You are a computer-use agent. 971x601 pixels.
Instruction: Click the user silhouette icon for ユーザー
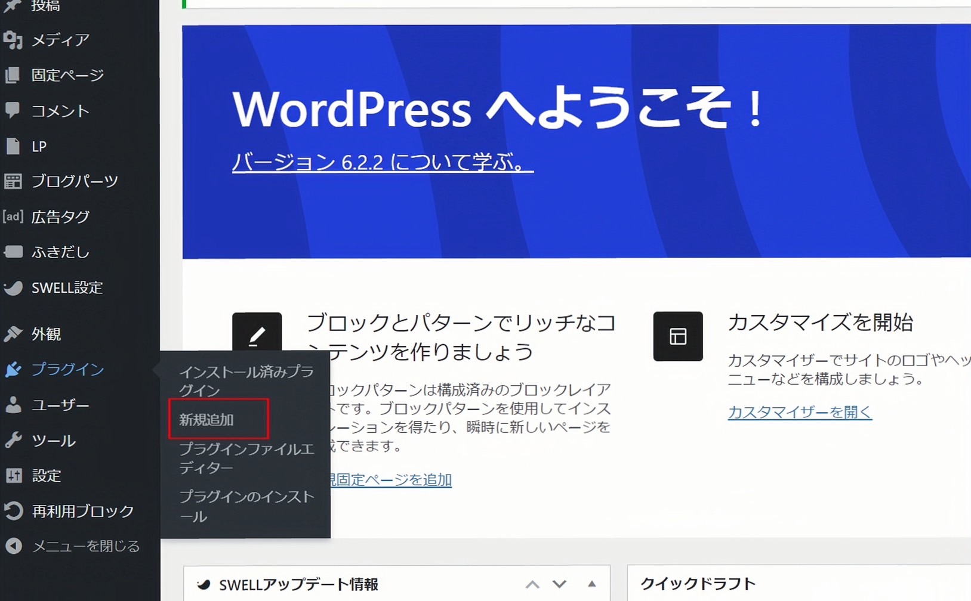click(13, 405)
